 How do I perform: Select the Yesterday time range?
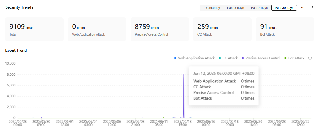point(213,8)
